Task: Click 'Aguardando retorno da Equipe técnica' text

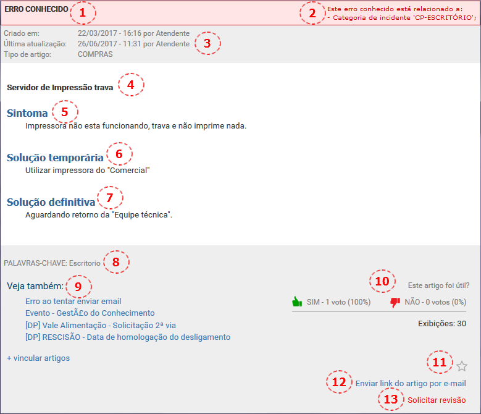Action: 99,215
